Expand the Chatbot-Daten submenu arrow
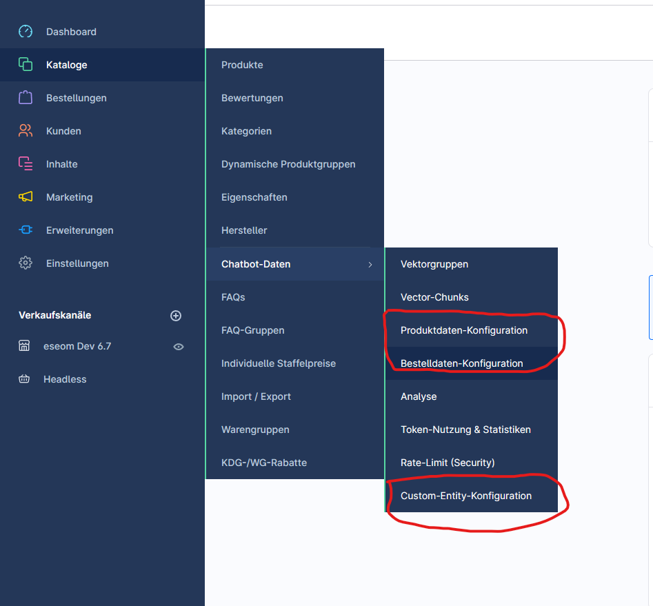The height and width of the screenshot is (606, 653). tap(370, 265)
